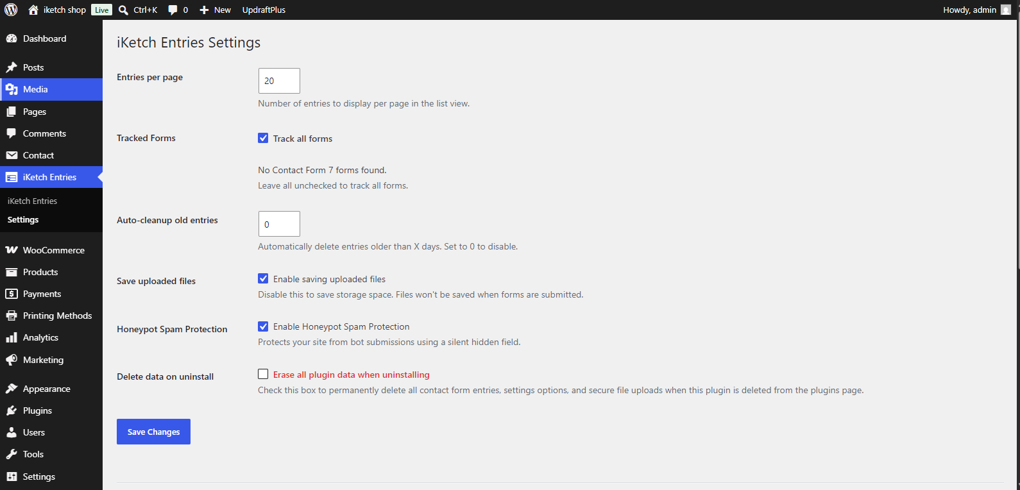Click the Users person icon
Image resolution: width=1020 pixels, height=490 pixels.
click(12, 432)
